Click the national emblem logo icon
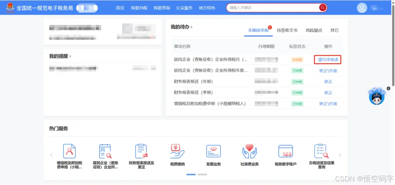Screen dimensions: 395x185 10,8
